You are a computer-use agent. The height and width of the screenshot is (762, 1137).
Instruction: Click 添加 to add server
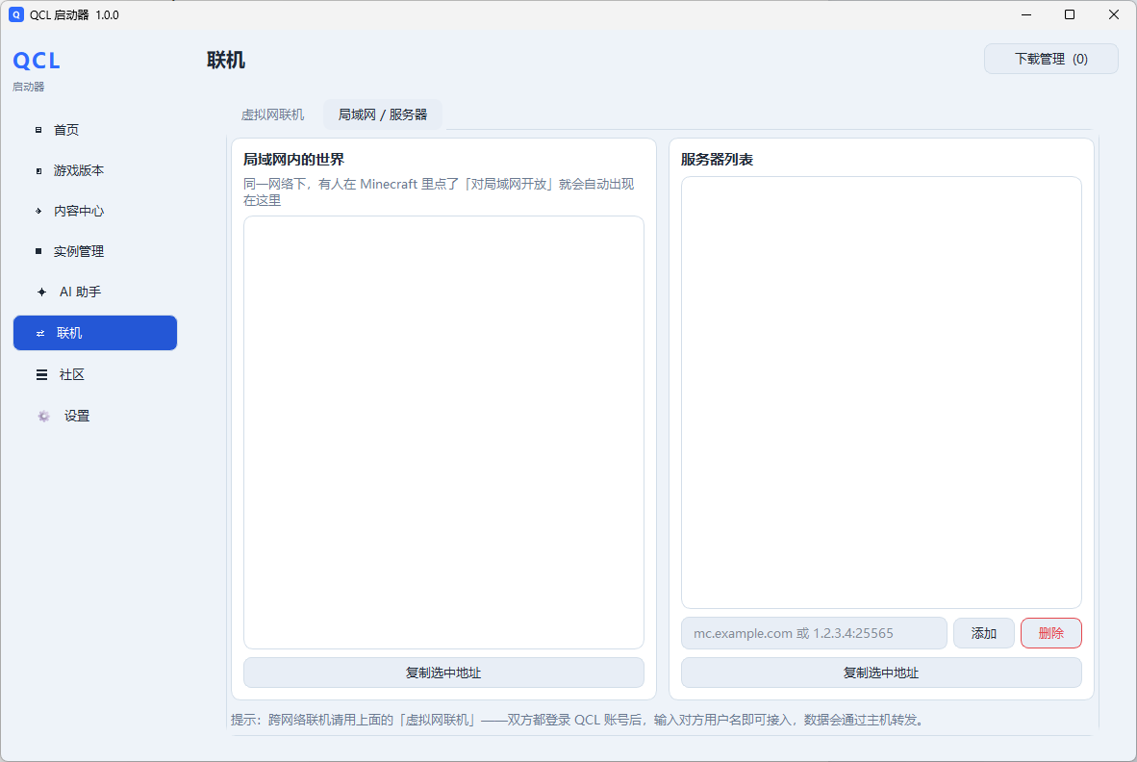(983, 633)
